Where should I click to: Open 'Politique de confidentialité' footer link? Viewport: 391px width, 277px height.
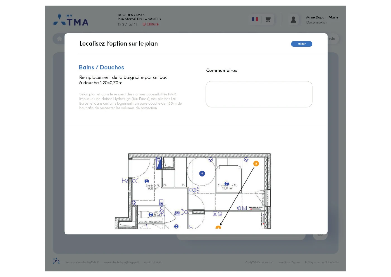(321, 262)
